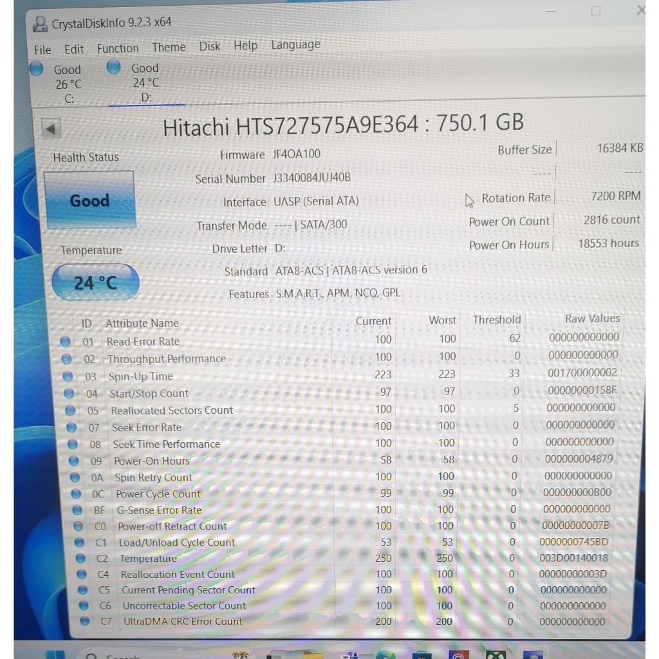Click the Raw Values column header
The image size is (659, 659).
pyautogui.click(x=592, y=319)
